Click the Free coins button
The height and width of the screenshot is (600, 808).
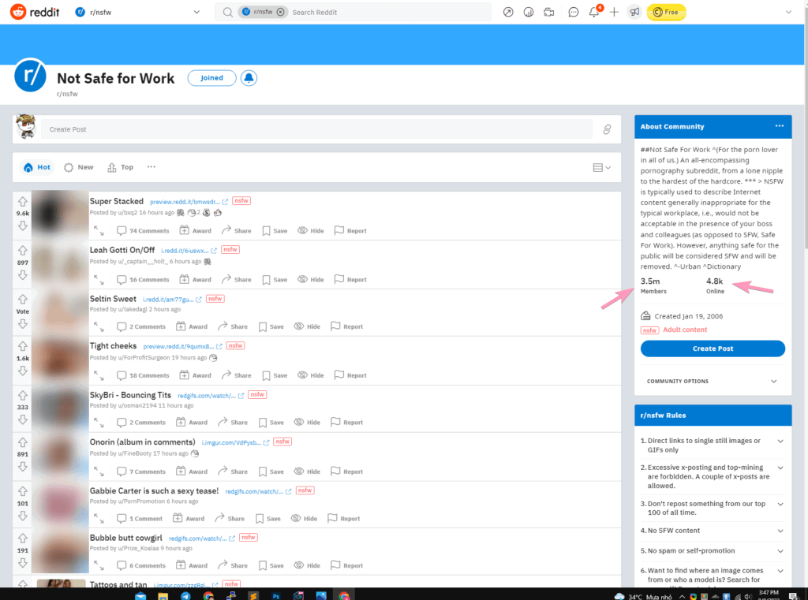(666, 12)
